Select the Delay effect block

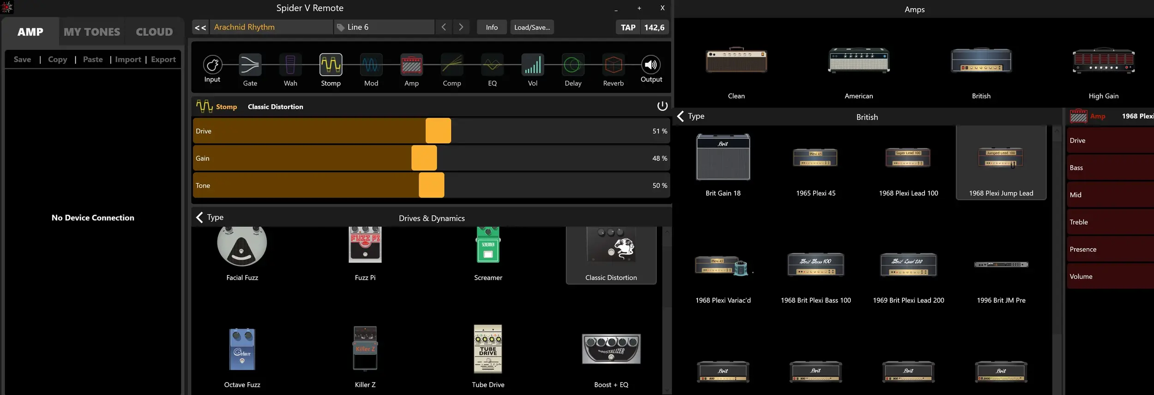tap(573, 65)
